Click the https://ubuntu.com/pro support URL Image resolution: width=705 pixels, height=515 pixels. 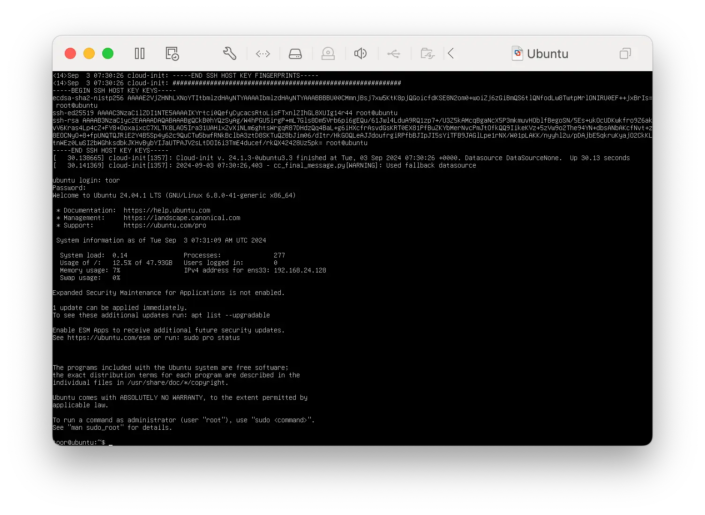165,225
